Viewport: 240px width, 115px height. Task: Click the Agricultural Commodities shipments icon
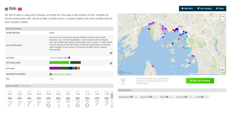click(51, 74)
